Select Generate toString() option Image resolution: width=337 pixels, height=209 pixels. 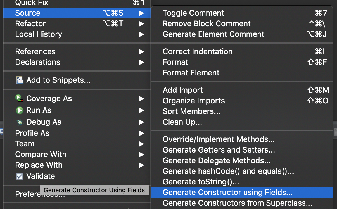[x=201, y=182]
